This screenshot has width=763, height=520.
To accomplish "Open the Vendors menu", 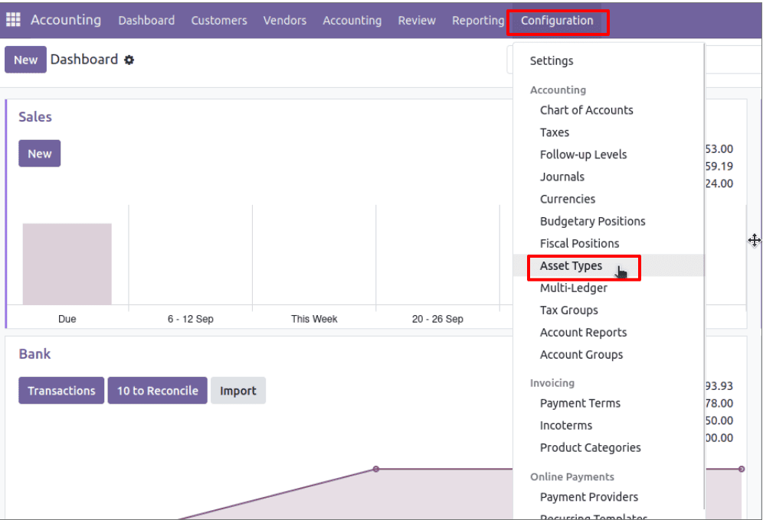I will [x=285, y=21].
